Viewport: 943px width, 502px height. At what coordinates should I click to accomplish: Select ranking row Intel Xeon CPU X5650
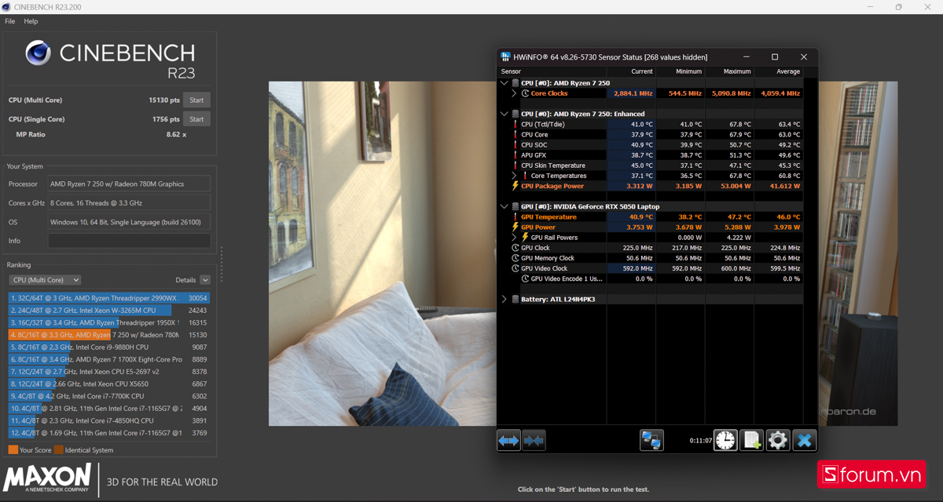(x=108, y=384)
